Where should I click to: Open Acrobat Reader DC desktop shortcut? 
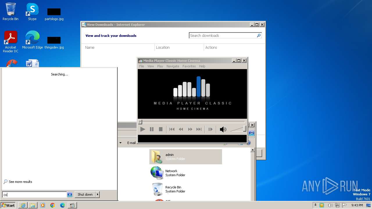click(x=10, y=42)
